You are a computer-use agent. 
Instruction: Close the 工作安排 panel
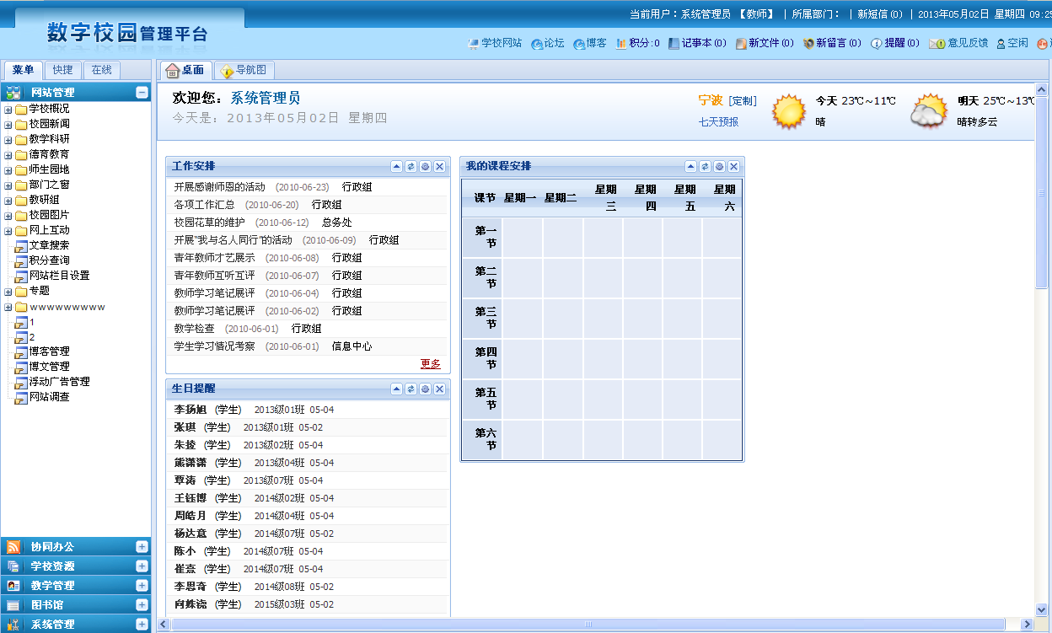point(440,166)
